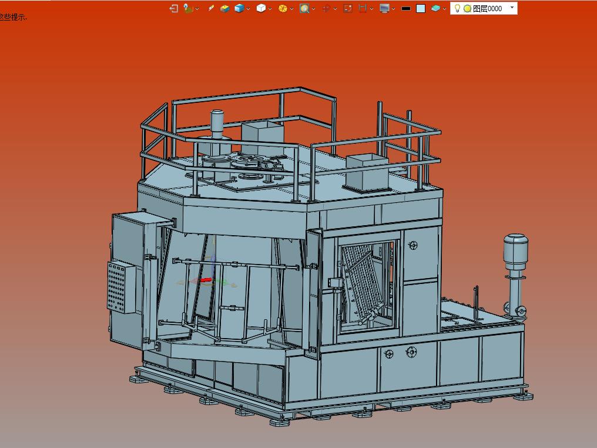The height and width of the screenshot is (448, 597).
Task: Expand the red bracket icon dropdown arrow
Action: click(x=371, y=9)
